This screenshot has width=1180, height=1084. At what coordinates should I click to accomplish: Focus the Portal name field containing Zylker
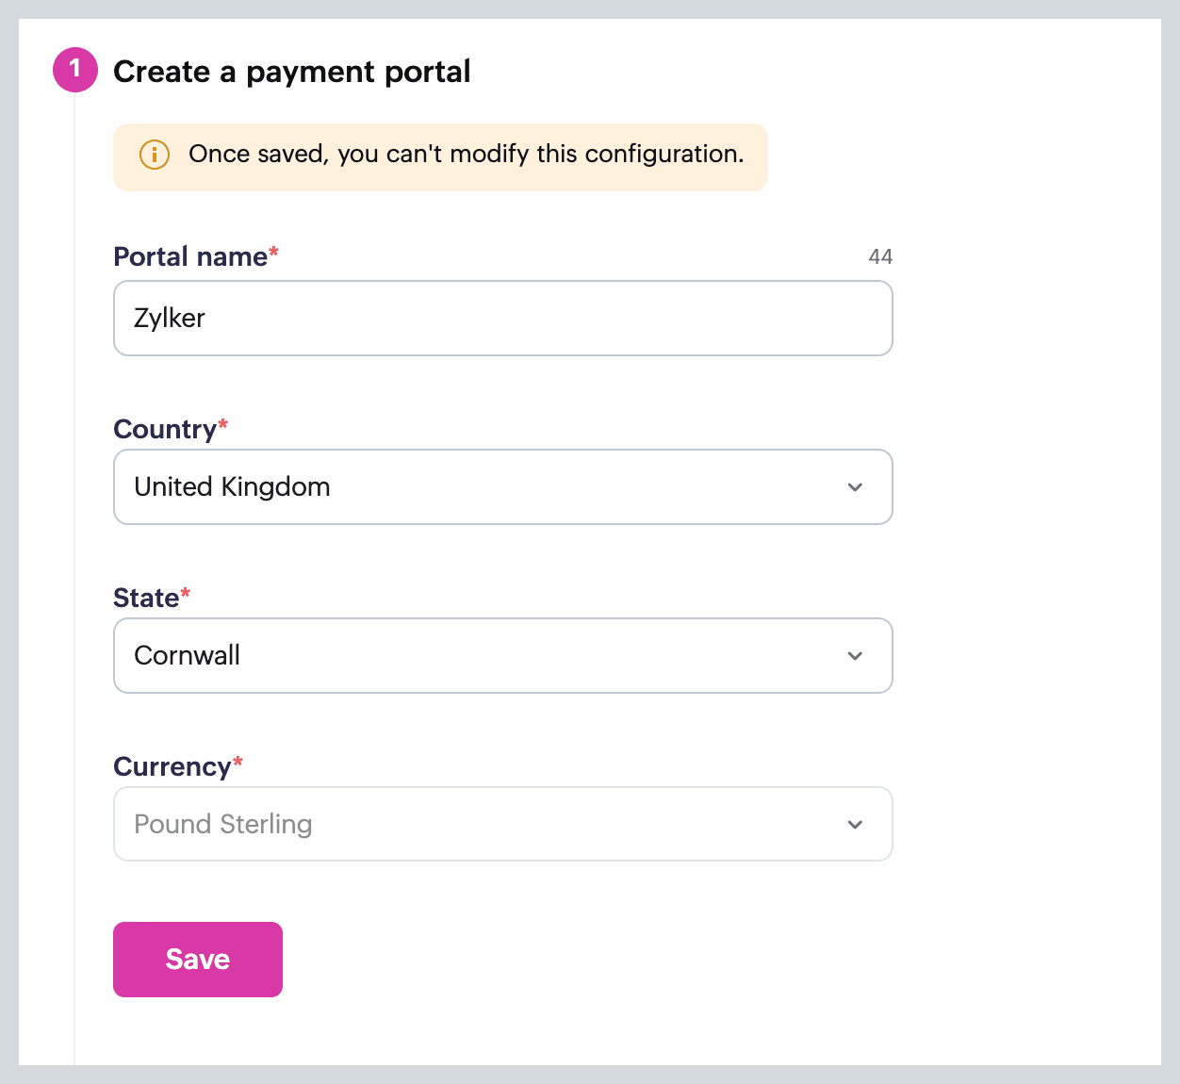(502, 319)
